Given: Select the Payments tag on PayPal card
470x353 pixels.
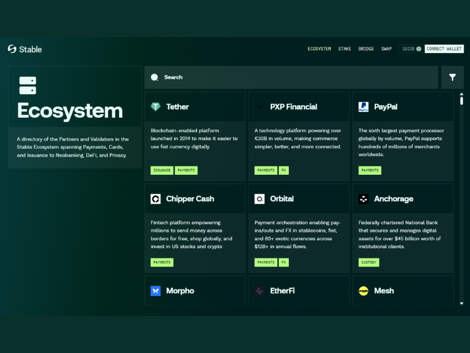Looking at the screenshot, I should 370,171.
